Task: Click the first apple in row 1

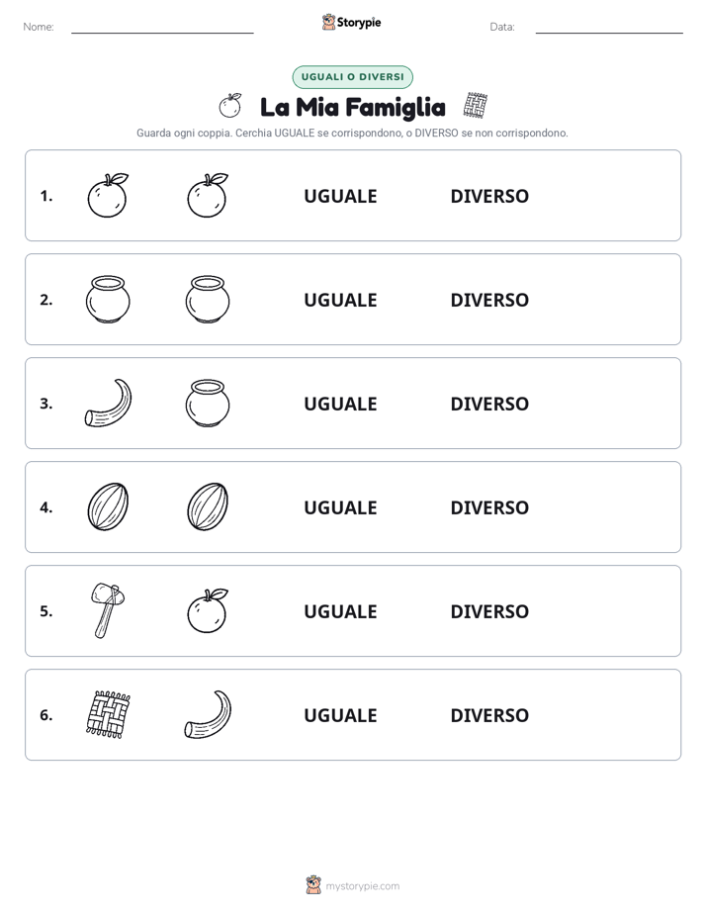Action: 108,195
